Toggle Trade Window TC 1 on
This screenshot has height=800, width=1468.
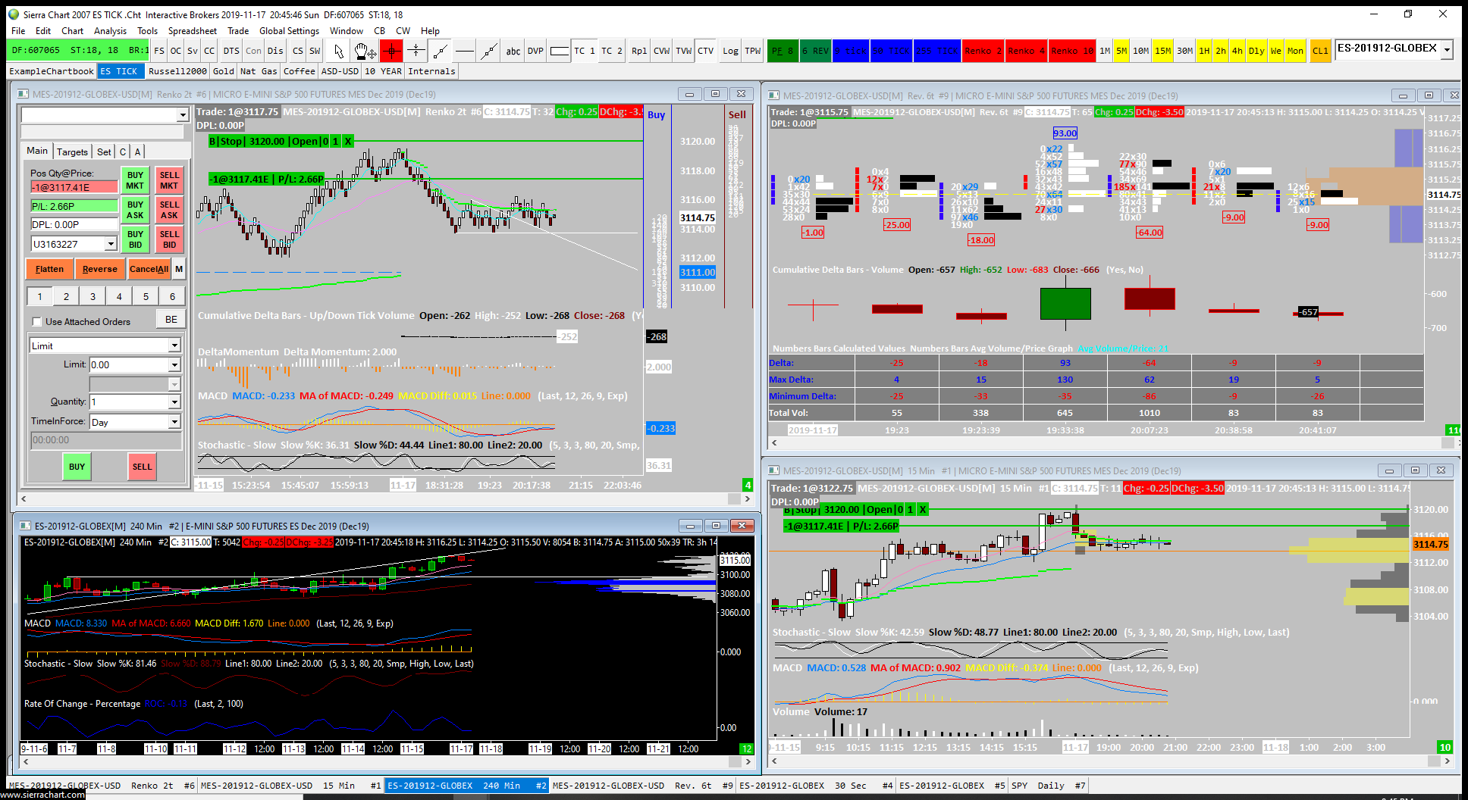pyautogui.click(x=584, y=51)
